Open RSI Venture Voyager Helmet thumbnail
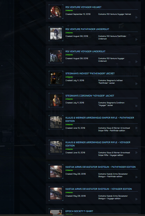 (56, 12)
